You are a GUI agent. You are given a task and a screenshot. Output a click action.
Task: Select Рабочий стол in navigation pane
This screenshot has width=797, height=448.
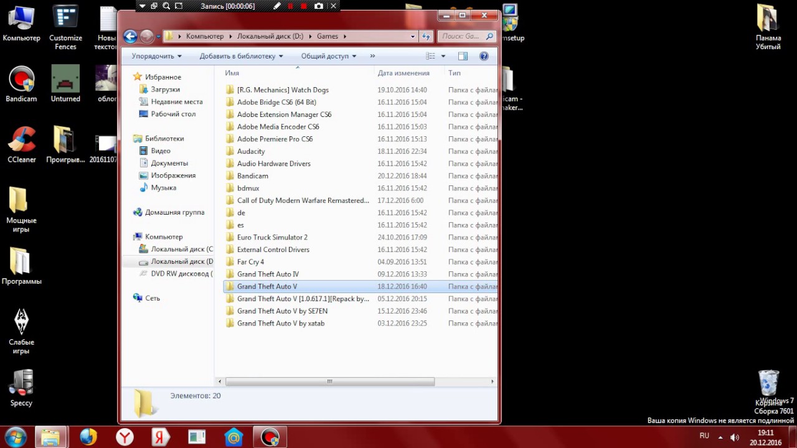[173, 114]
